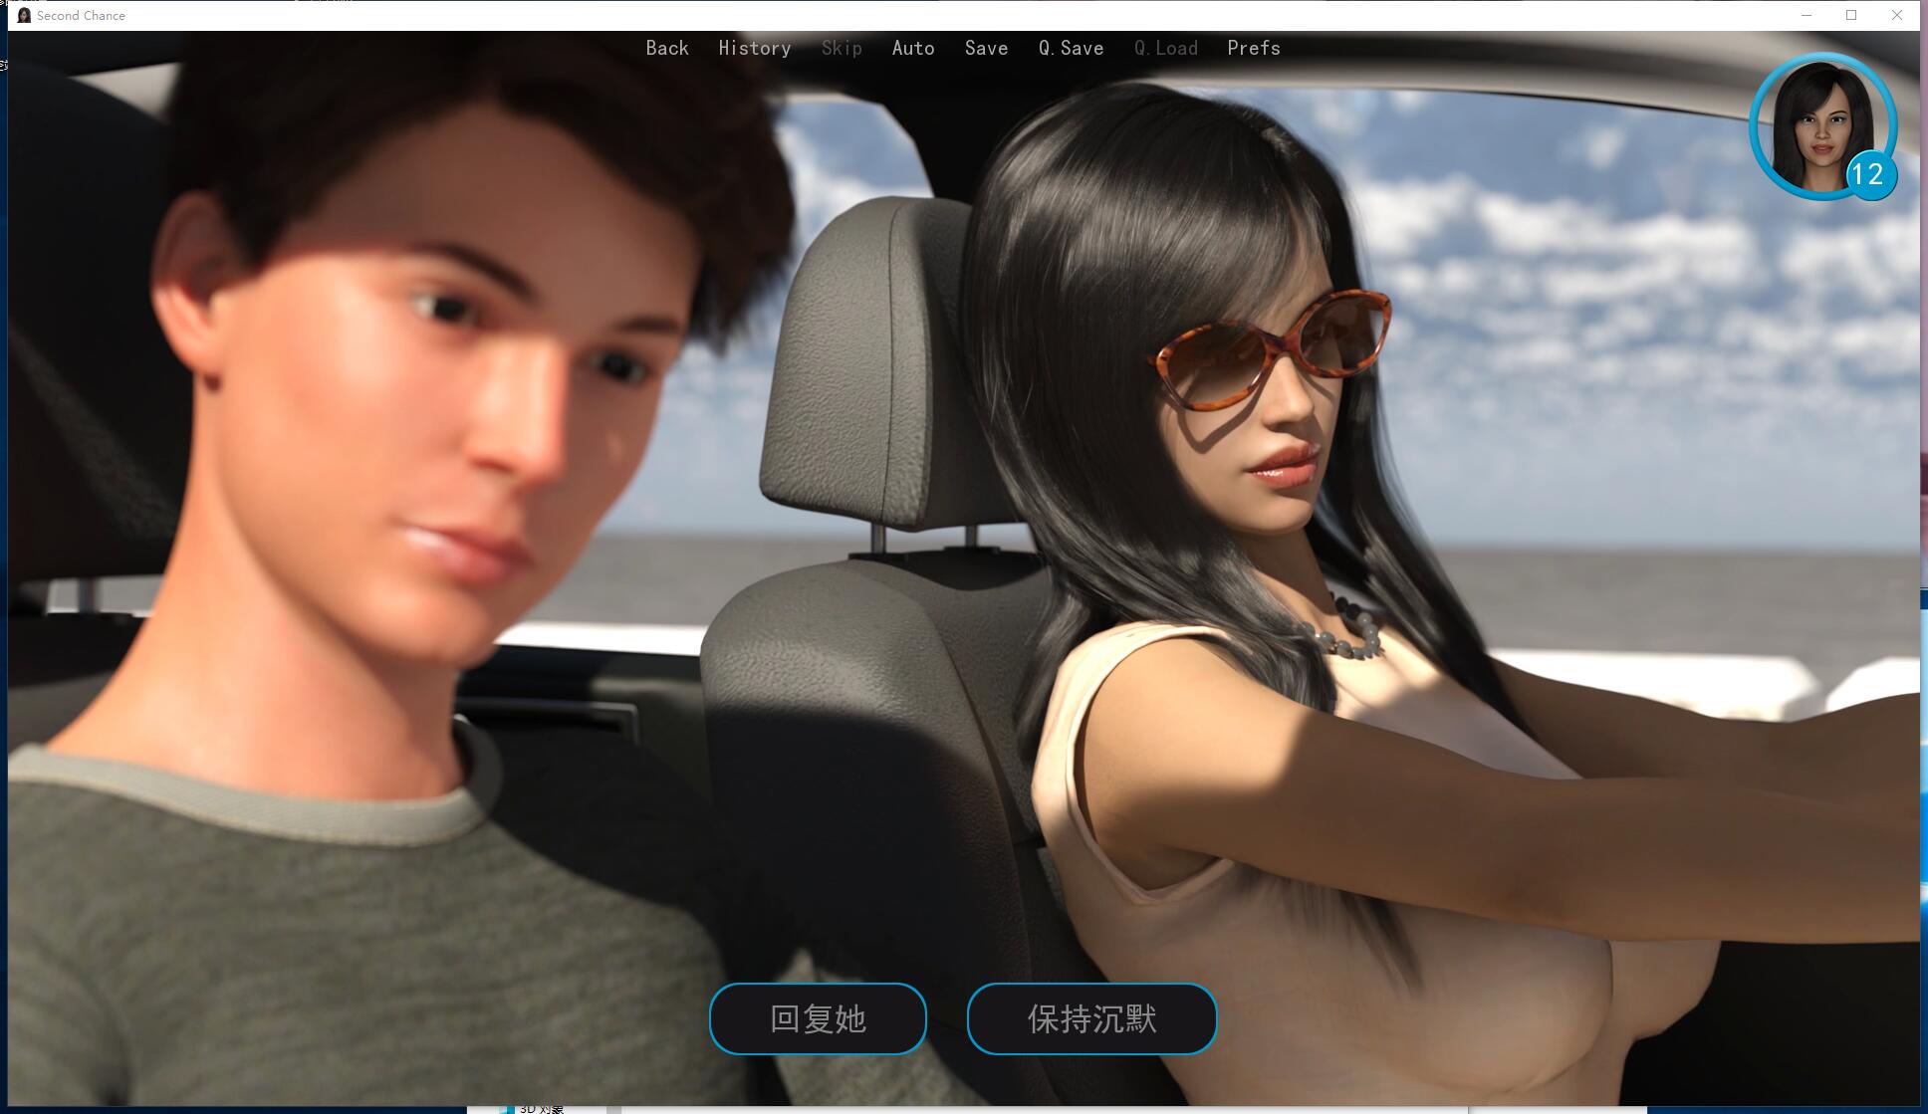This screenshot has height=1114, width=1928.
Task: Open the quick menu Back option
Action: (x=667, y=48)
